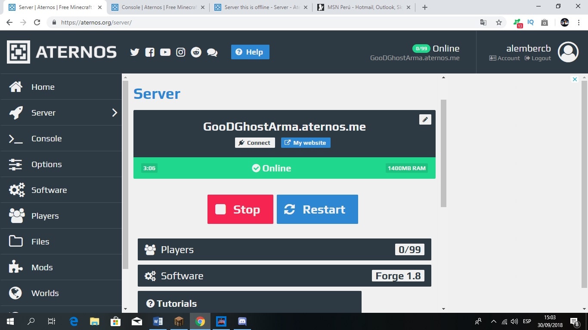This screenshot has width=588, height=330.
Task: Restart the server
Action: (x=317, y=209)
